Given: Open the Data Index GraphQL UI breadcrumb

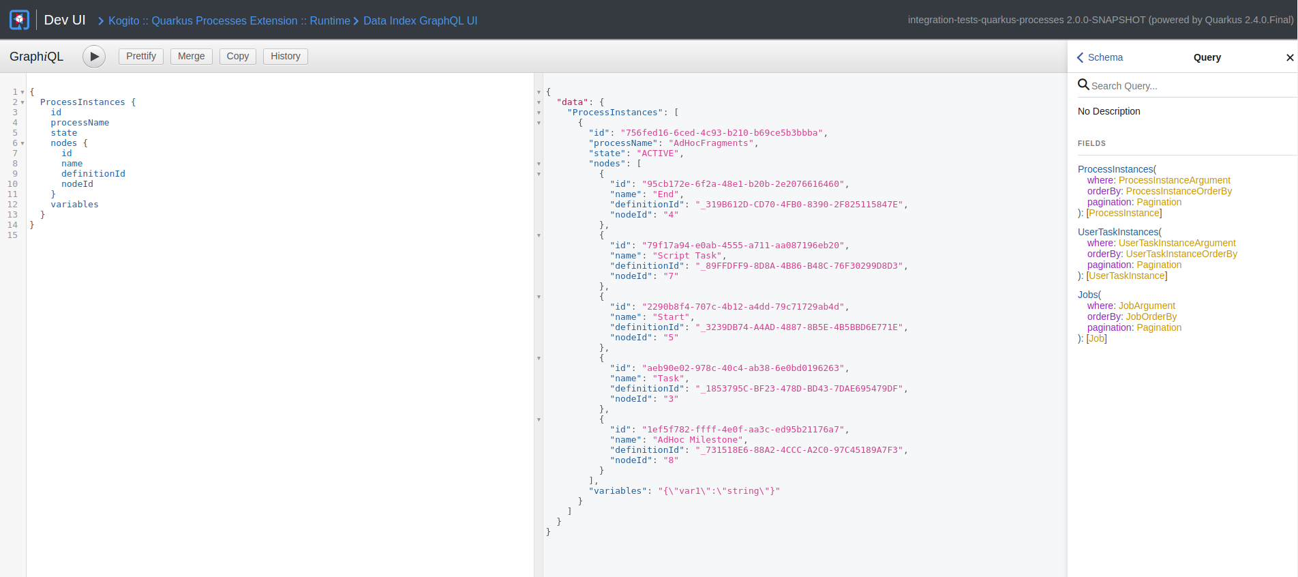Looking at the screenshot, I should [x=420, y=20].
